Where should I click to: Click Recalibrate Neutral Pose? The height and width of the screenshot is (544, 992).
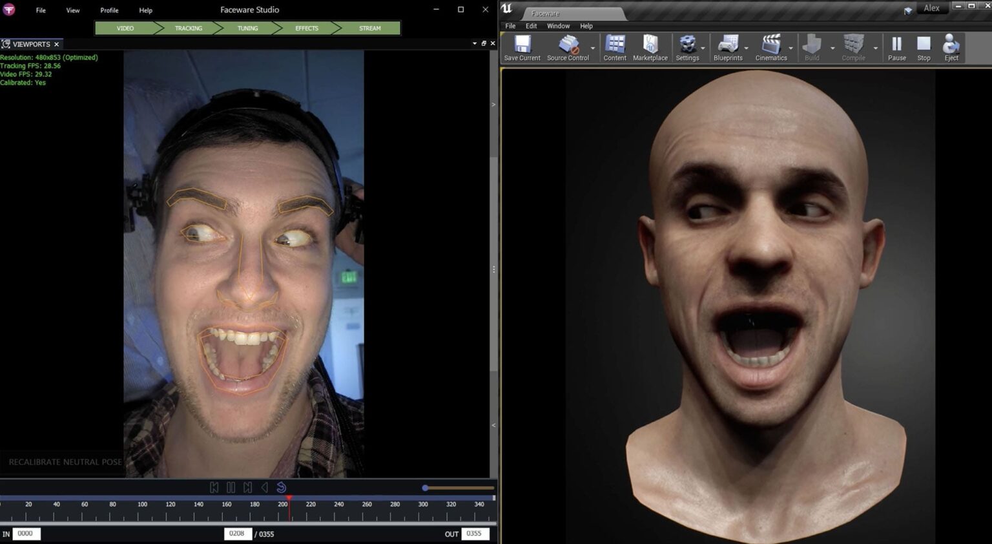pos(64,462)
